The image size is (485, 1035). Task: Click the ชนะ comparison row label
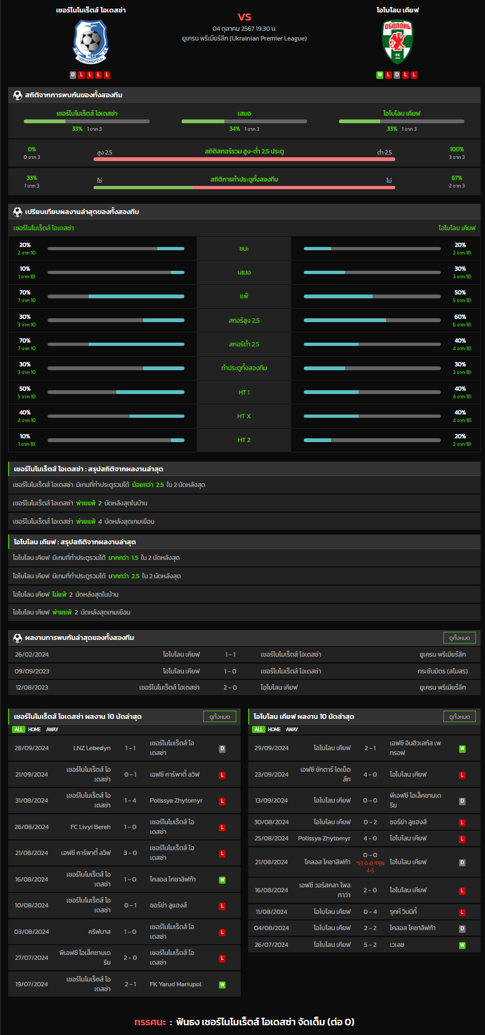[x=244, y=249]
